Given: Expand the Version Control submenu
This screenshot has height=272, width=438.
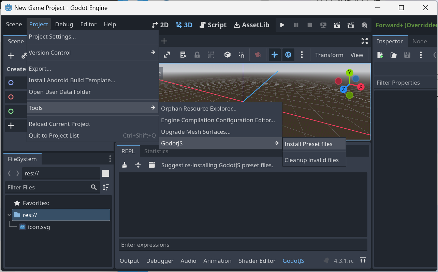Looking at the screenshot, I should 92,53.
